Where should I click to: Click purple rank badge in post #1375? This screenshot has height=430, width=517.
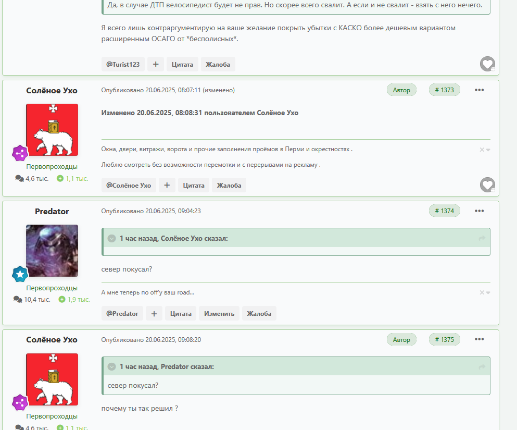pyautogui.click(x=20, y=402)
